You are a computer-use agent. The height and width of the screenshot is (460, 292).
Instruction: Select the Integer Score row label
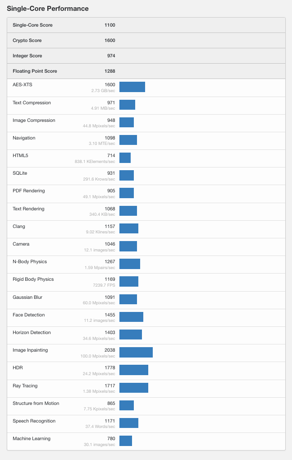(x=27, y=56)
